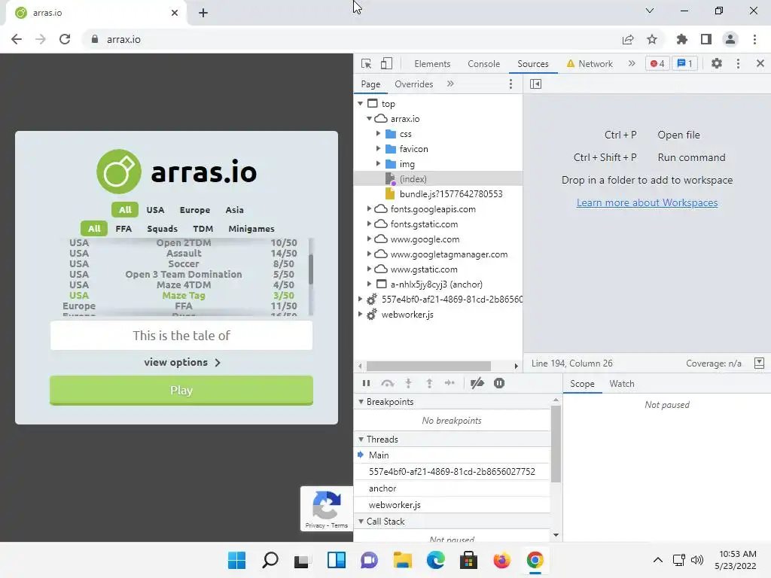Click the step debugger arrow icon

449,383
